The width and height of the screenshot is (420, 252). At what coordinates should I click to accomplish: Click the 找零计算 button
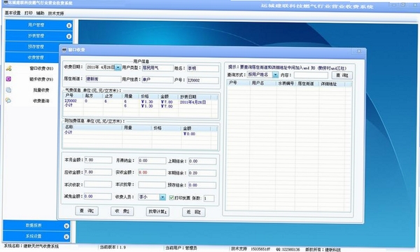coord(157,211)
